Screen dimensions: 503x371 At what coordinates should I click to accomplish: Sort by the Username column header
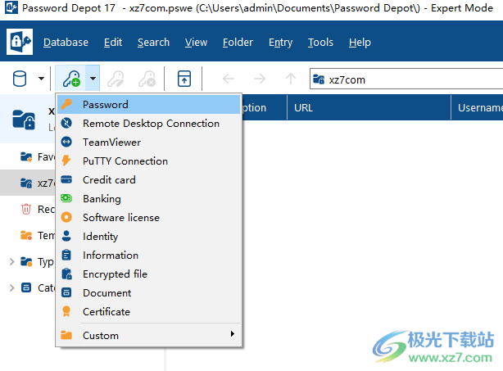tap(478, 108)
